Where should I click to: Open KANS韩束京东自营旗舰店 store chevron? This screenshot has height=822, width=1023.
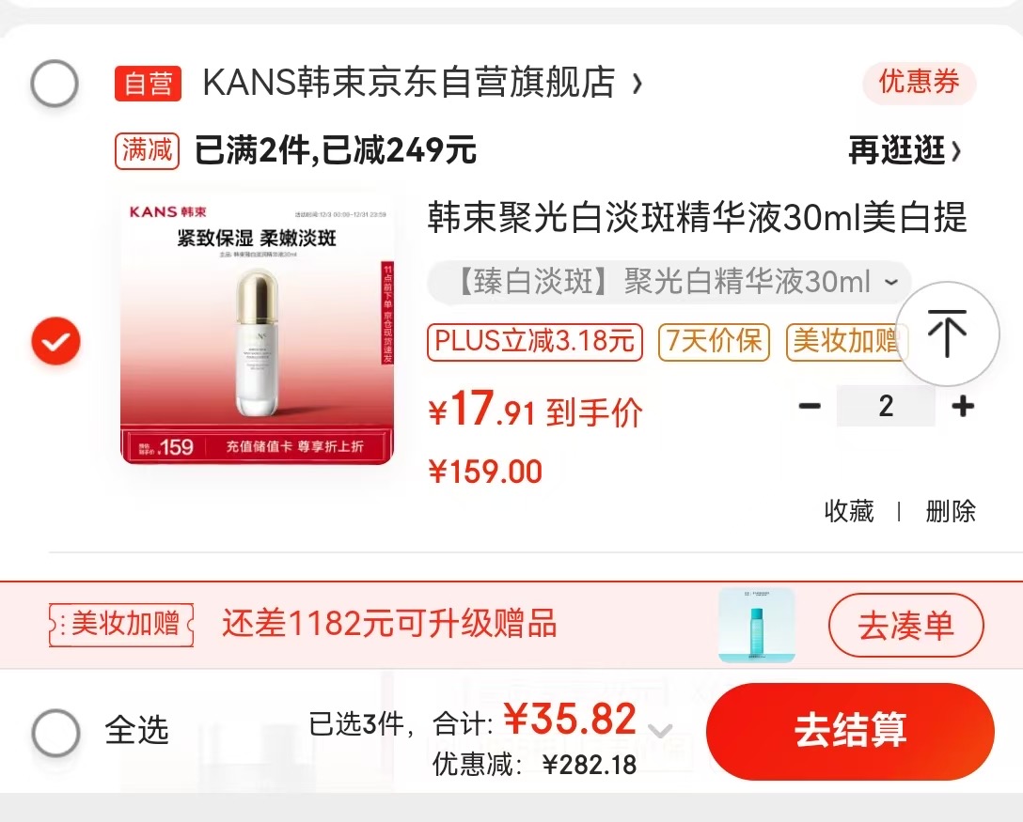coord(638,84)
